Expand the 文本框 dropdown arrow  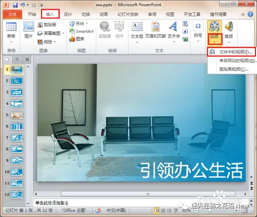(x=137, y=42)
